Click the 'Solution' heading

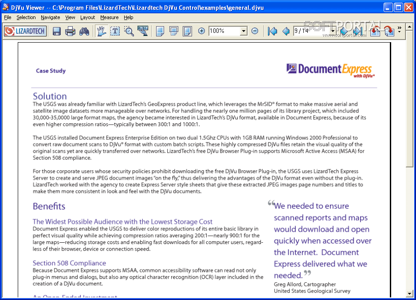(50, 96)
